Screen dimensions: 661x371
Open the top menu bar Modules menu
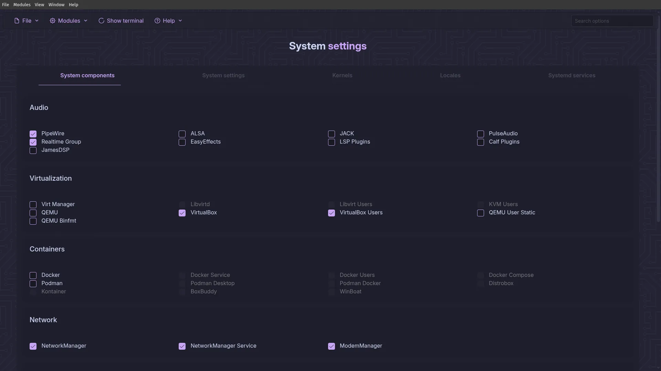pos(22,5)
